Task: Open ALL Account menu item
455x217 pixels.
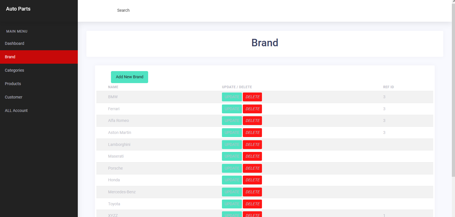Action: [39, 110]
